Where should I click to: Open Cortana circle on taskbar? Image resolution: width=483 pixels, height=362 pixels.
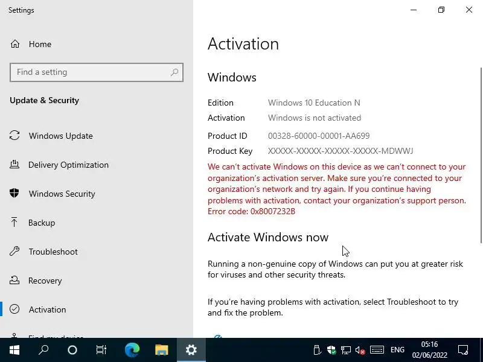[x=72, y=350]
